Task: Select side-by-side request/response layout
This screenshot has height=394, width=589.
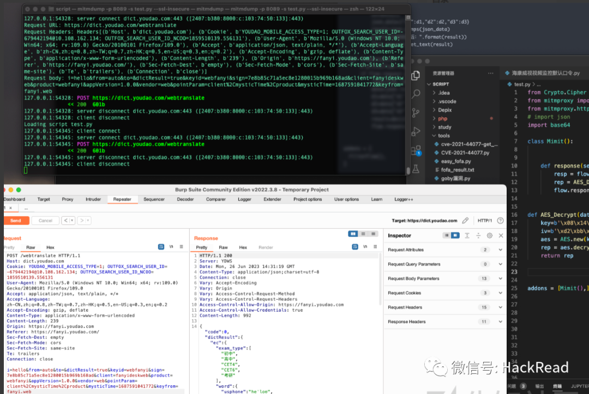Action: [x=353, y=234]
